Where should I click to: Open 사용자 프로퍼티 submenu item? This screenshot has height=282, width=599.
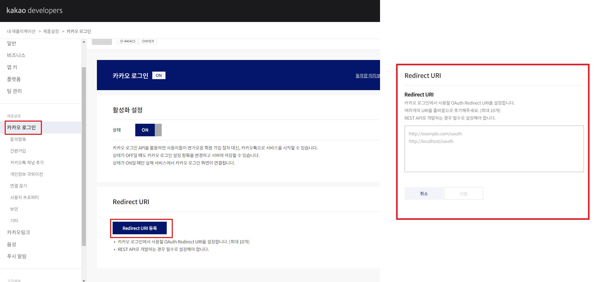click(25, 197)
